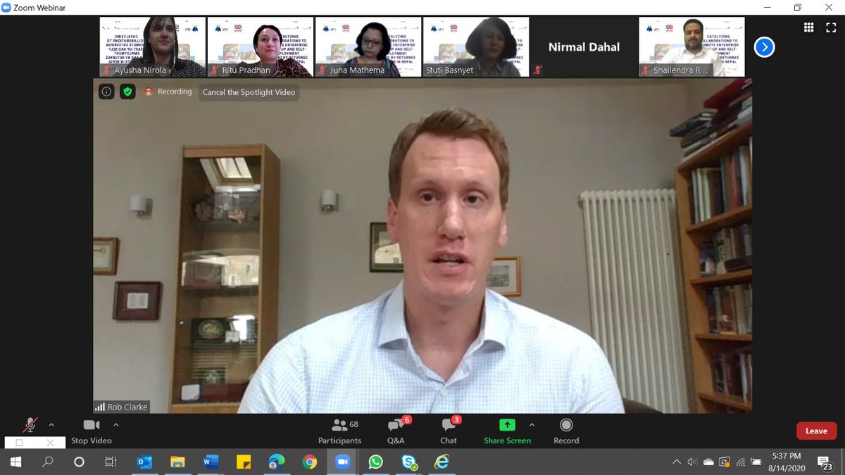845x475 pixels.
Task: Open Wi-Fi network settings in tray
Action: click(741, 462)
